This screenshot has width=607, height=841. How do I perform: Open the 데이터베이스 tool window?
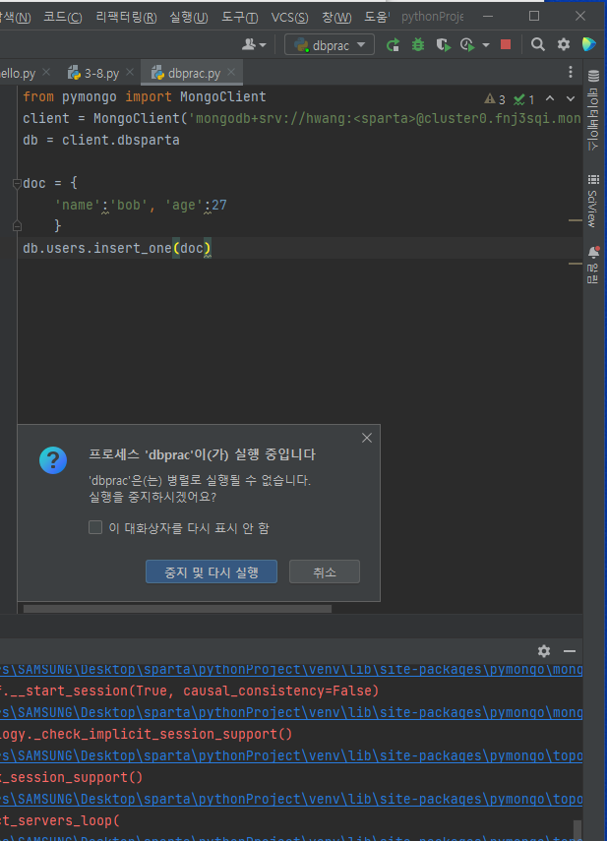(593, 109)
